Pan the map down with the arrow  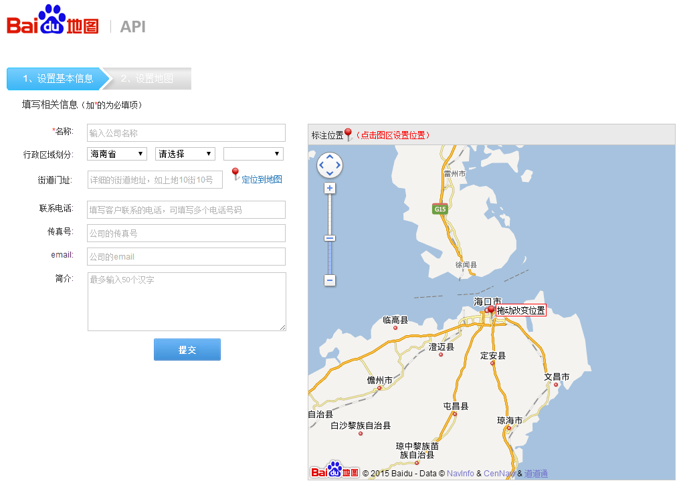[329, 174]
